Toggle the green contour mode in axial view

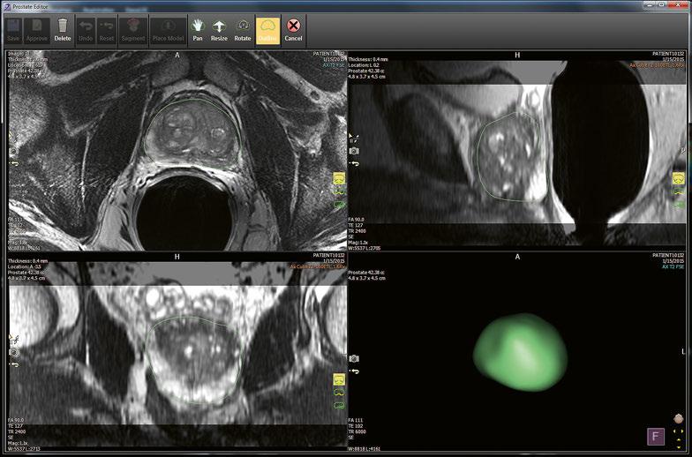(339, 205)
